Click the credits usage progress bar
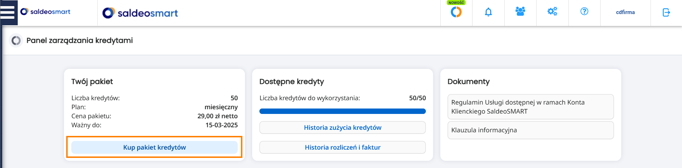 (343, 111)
